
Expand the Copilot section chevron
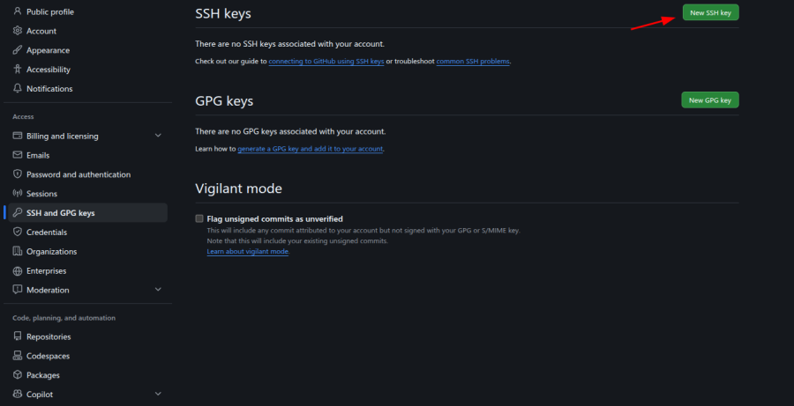158,394
